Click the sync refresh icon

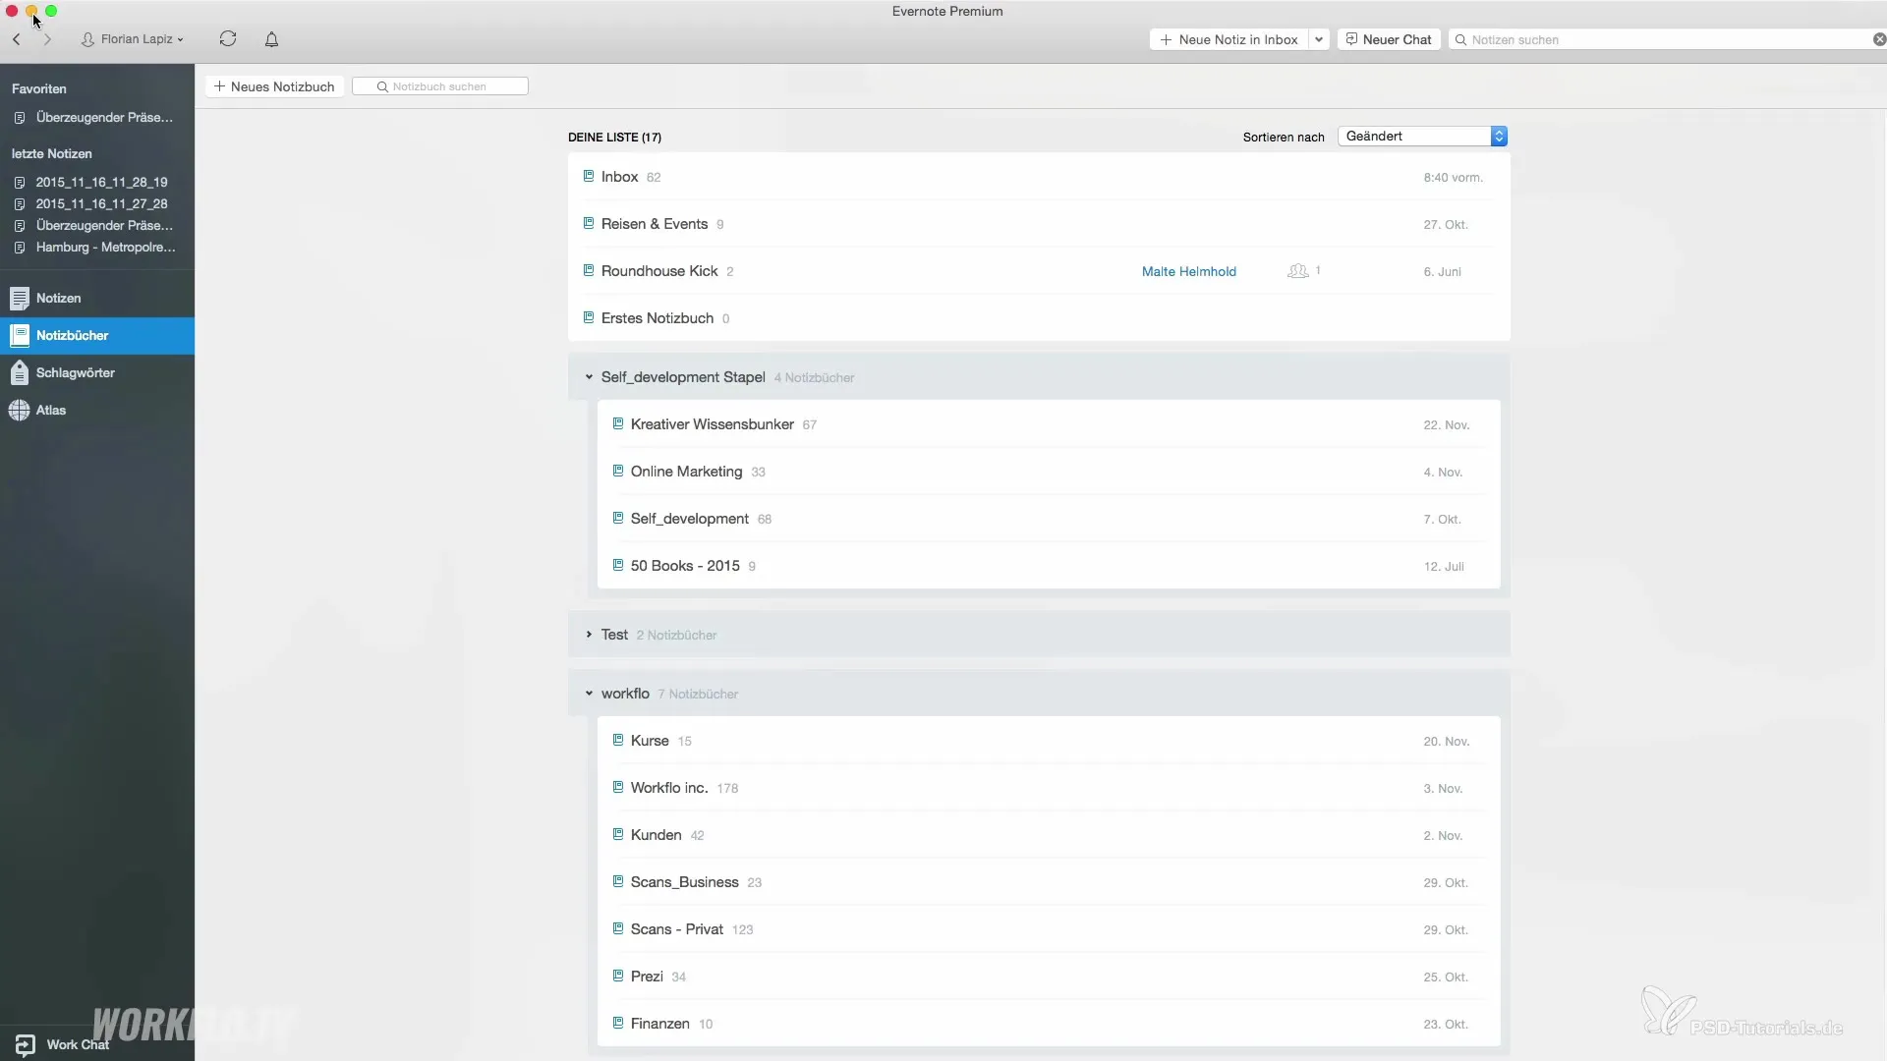click(x=228, y=38)
